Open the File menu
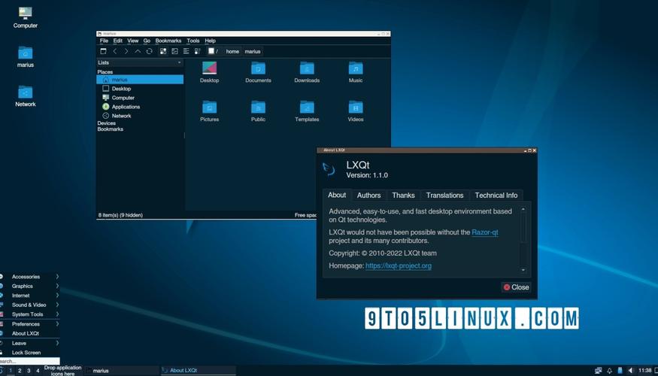Viewport: 658px width, 376px height. click(104, 41)
